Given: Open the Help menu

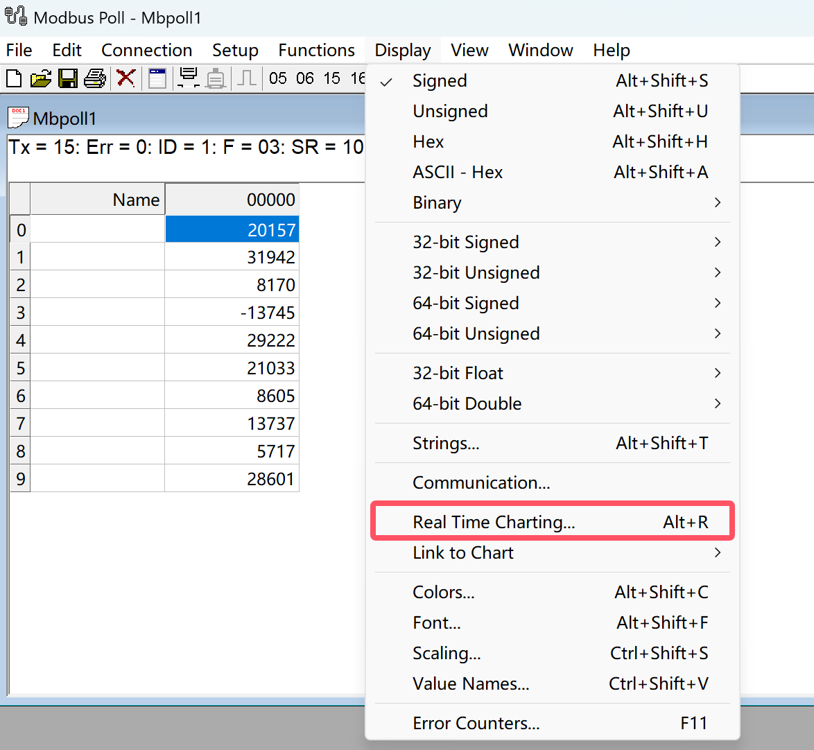Looking at the screenshot, I should [x=612, y=51].
